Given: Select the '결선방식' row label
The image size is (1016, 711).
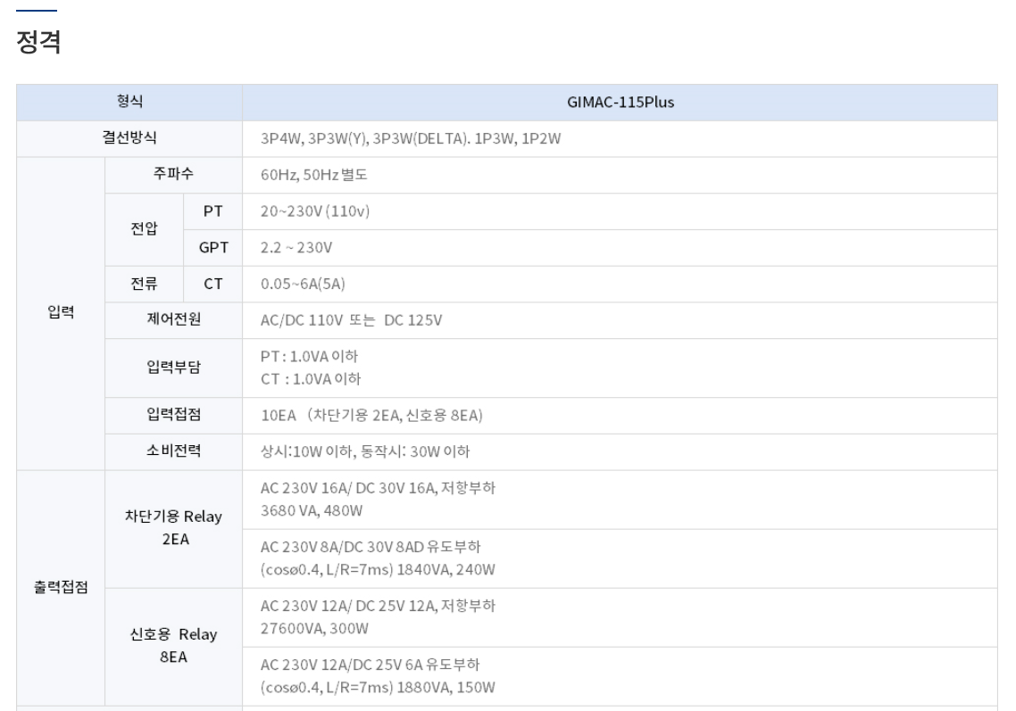Looking at the screenshot, I should coord(129,138).
